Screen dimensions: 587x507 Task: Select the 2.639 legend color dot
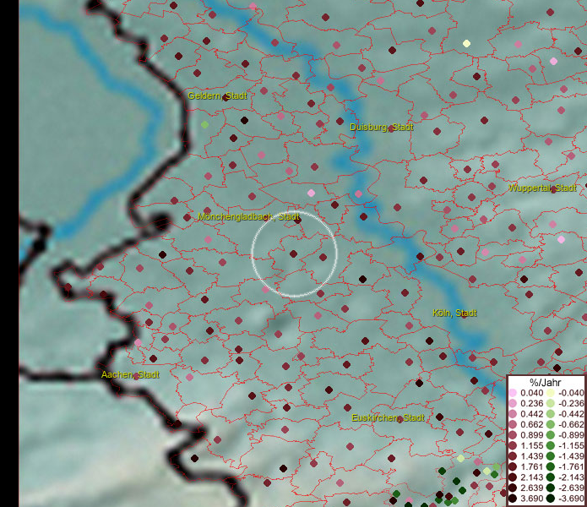(x=513, y=488)
